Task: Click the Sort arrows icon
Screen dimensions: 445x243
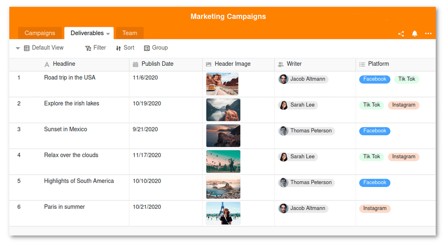Action: click(x=118, y=48)
